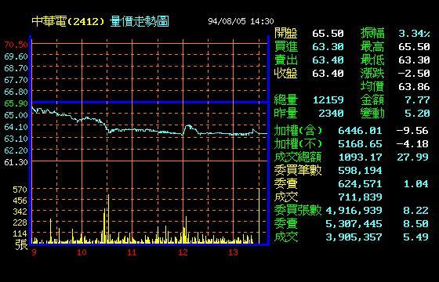Click the 昨量 value 2340
Screen dimensions: 439x282
coord(331,114)
